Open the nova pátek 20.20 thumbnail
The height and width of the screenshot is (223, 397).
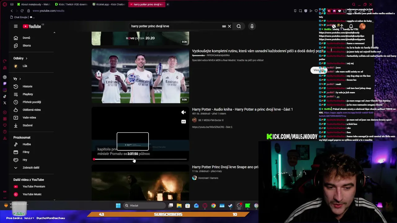coord(140,38)
